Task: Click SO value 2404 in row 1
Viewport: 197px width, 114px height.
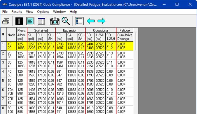Action: click(90, 44)
